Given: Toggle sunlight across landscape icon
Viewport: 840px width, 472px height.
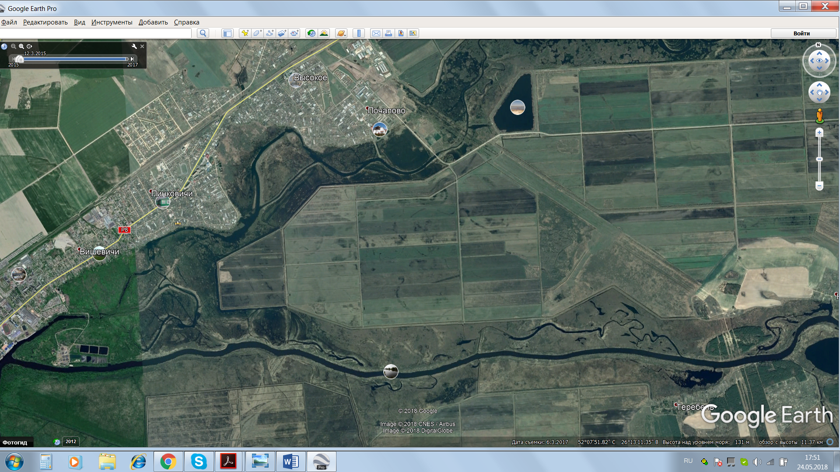Looking at the screenshot, I should (324, 33).
